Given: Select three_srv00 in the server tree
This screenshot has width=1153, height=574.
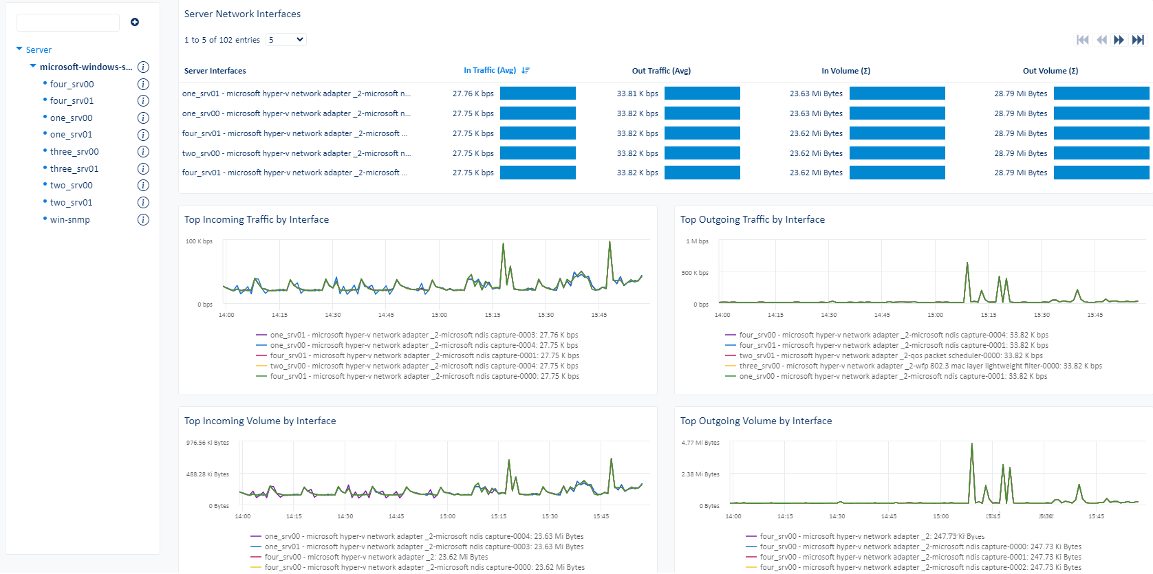Looking at the screenshot, I should [74, 152].
